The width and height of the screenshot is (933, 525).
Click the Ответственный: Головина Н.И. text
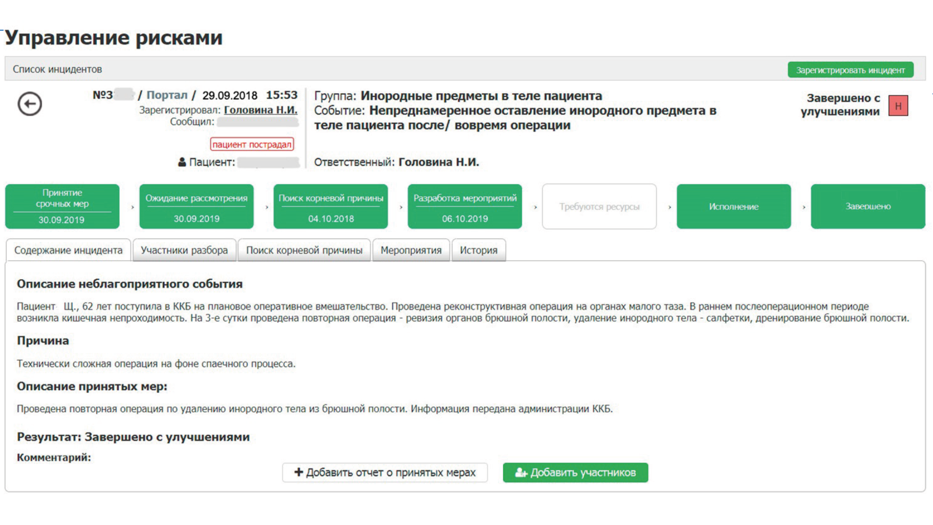pyautogui.click(x=397, y=162)
